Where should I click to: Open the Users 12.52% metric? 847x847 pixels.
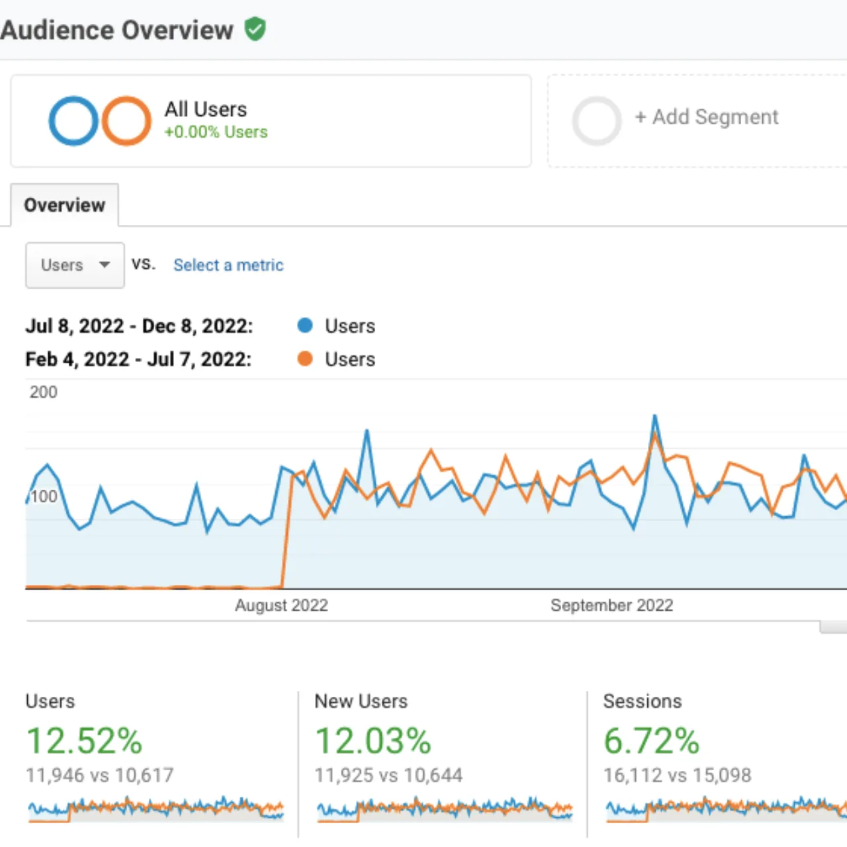[x=84, y=740]
